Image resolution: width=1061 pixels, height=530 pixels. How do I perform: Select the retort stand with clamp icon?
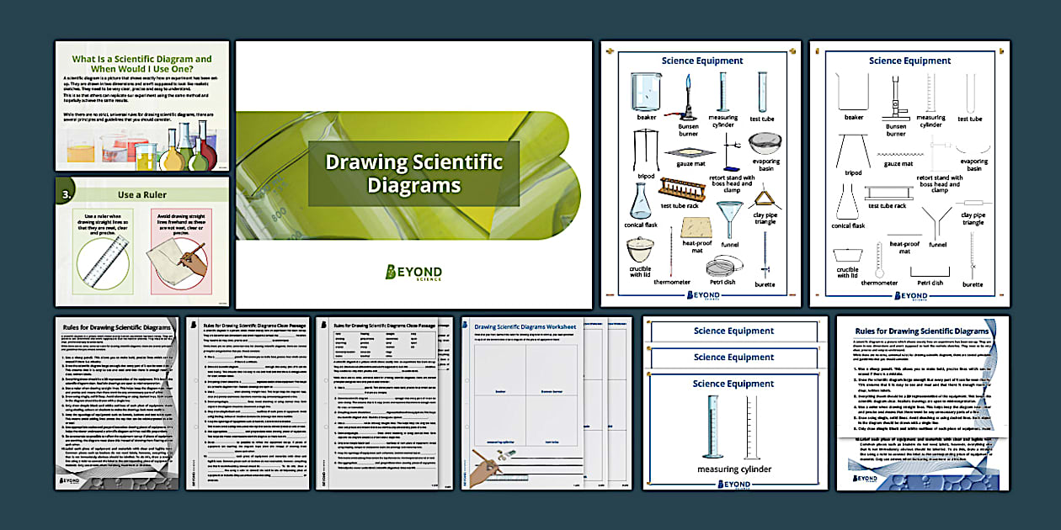point(728,153)
